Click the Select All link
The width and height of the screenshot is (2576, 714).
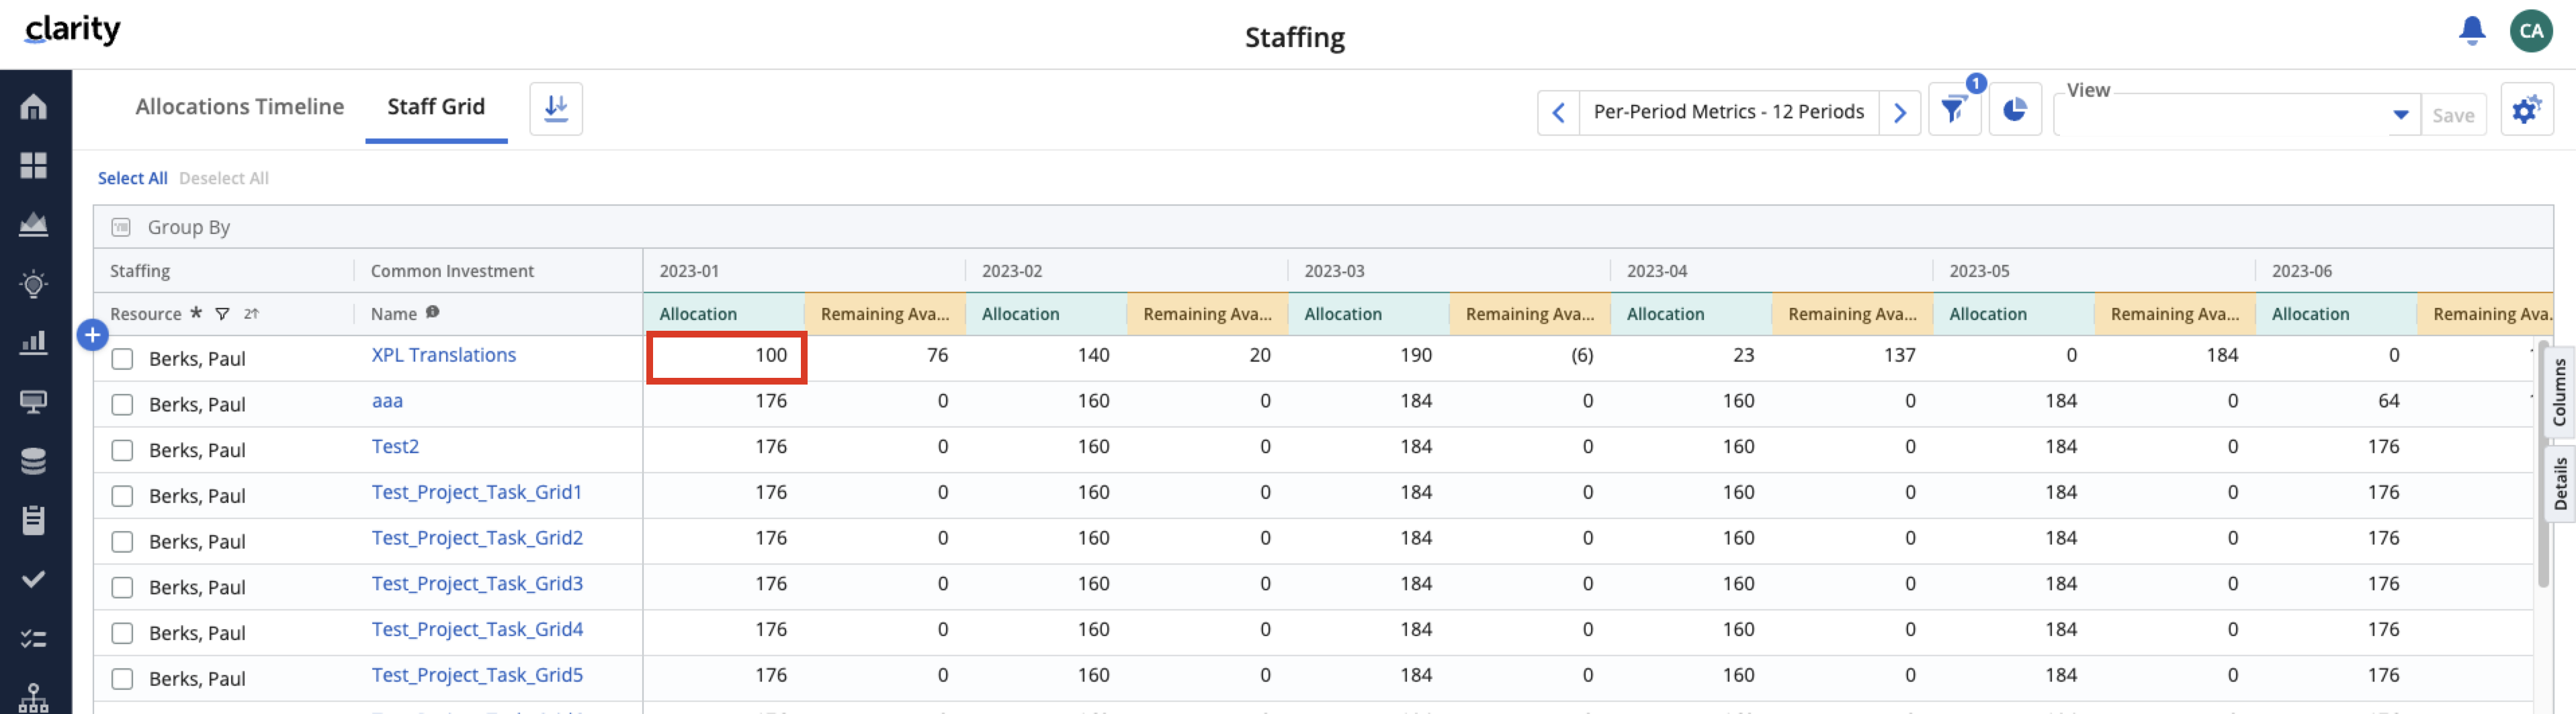pos(132,178)
